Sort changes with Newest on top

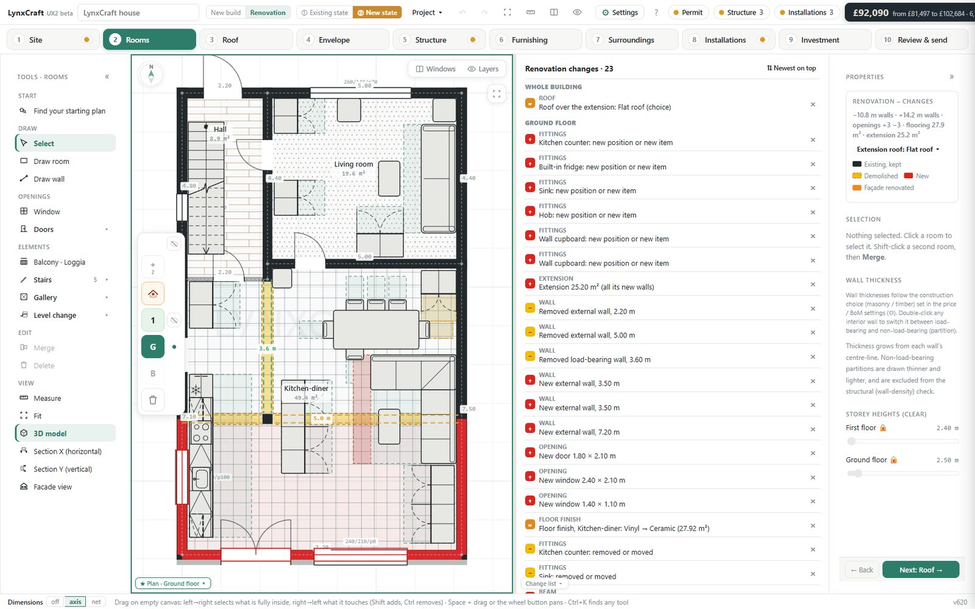pyautogui.click(x=792, y=68)
